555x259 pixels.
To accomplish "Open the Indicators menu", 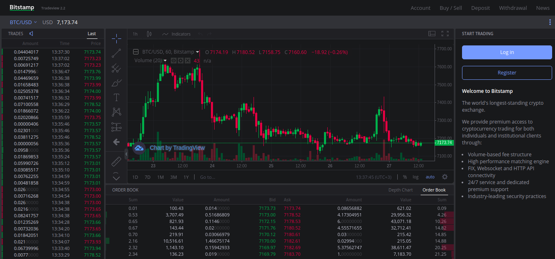I will click(177, 34).
